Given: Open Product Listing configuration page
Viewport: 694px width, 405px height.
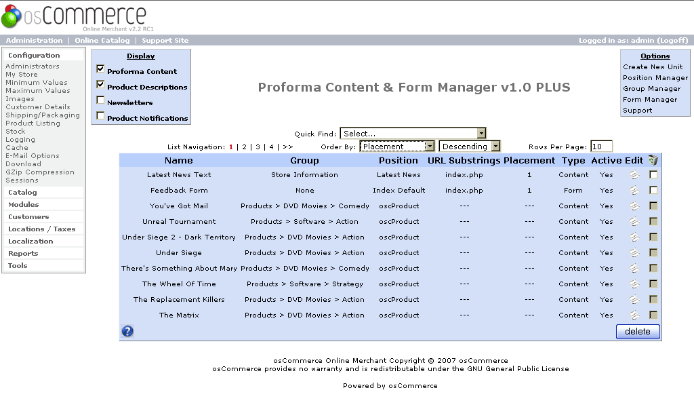Looking at the screenshot, I should [33, 123].
